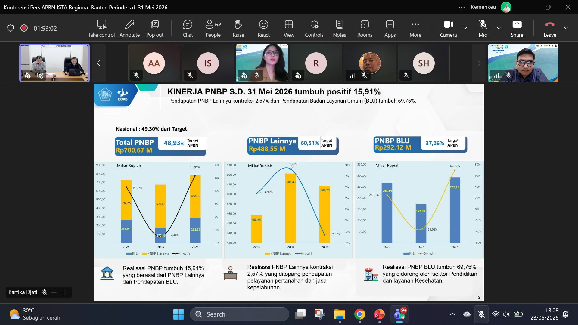This screenshot has height=325, width=578.
Task: Toggle the system microphone mute in tray
Action: point(481,314)
